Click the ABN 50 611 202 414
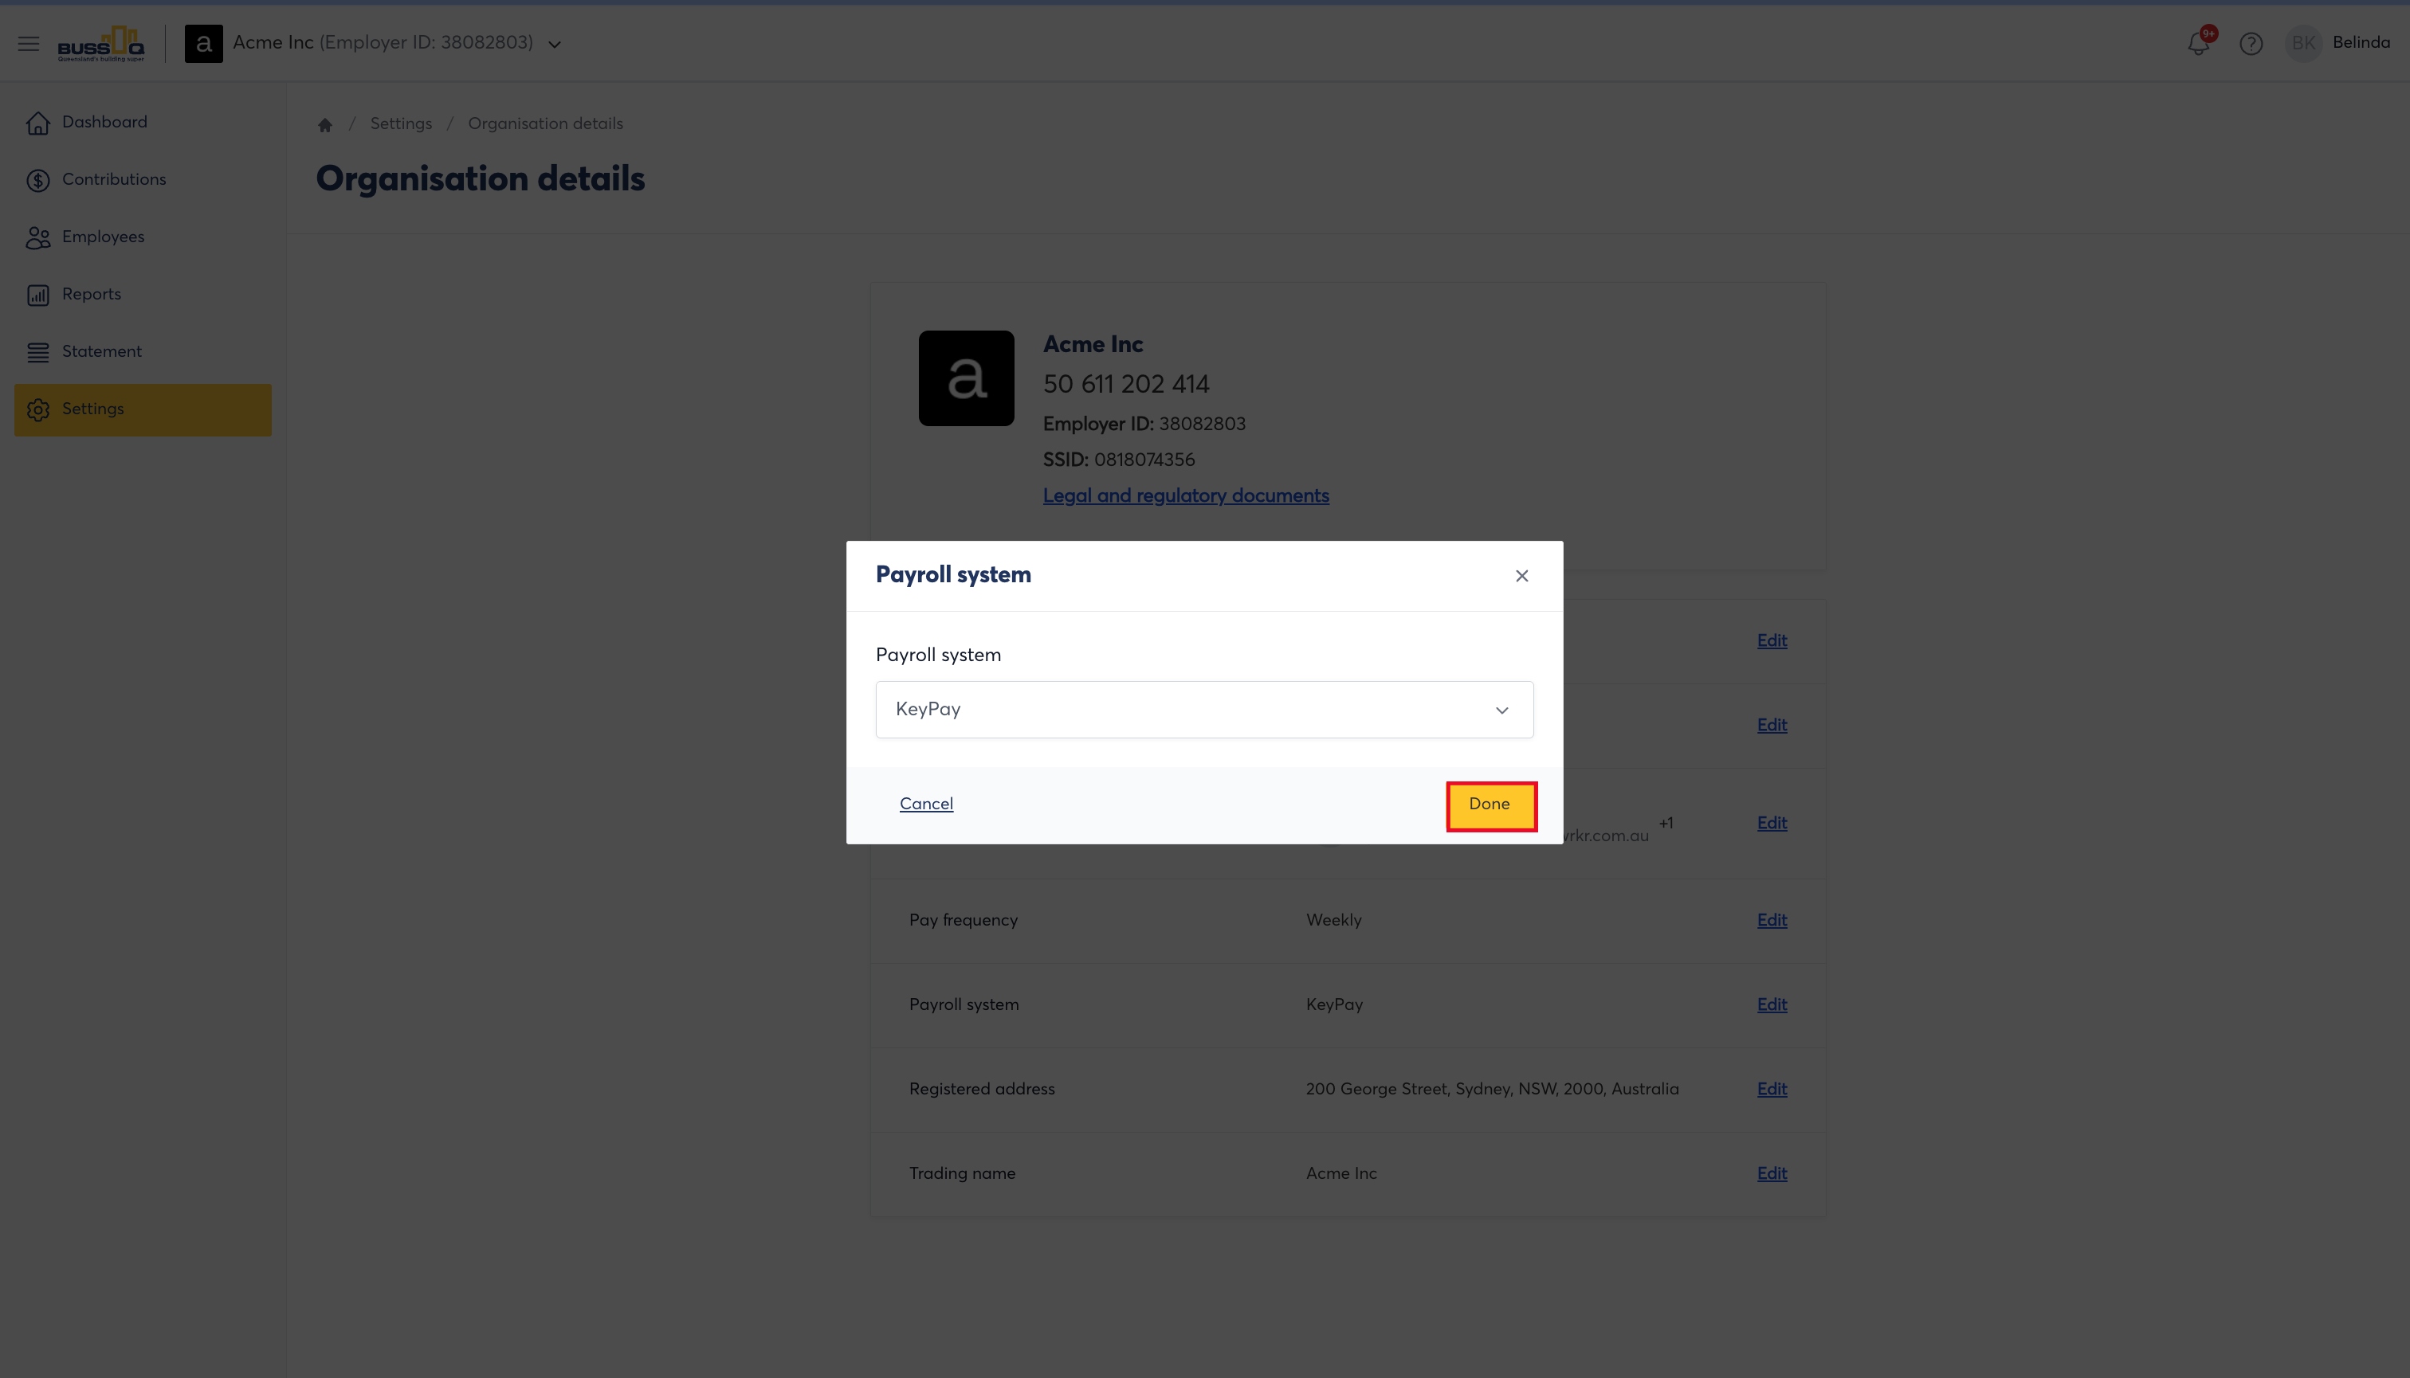 pyautogui.click(x=1126, y=384)
